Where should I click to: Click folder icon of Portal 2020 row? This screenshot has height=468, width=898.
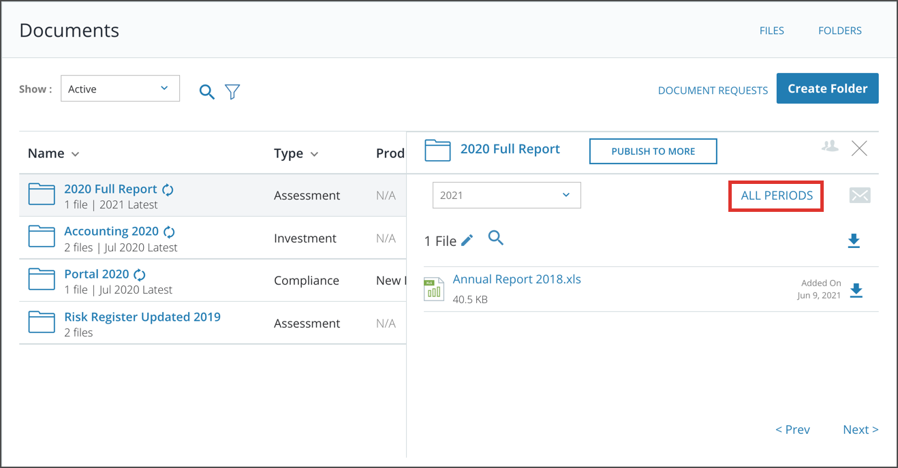click(42, 279)
